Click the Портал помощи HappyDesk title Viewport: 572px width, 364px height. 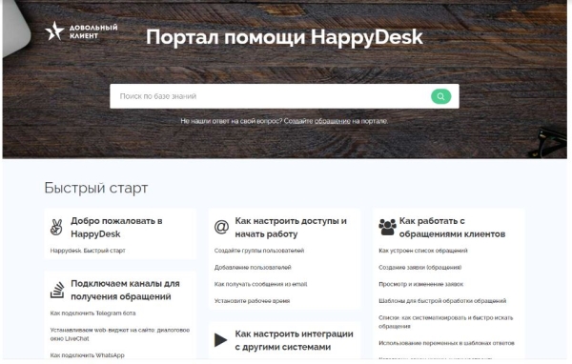[x=284, y=37]
